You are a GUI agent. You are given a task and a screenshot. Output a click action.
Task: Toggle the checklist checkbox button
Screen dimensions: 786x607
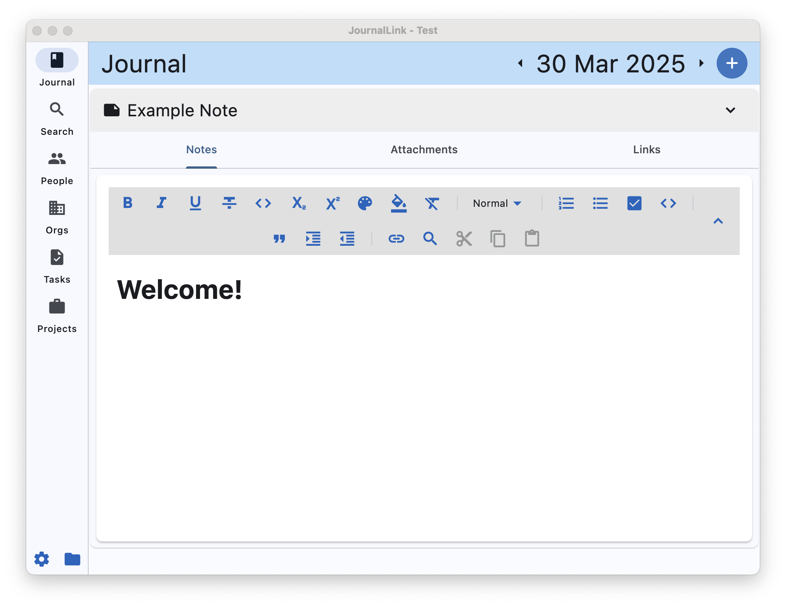click(x=634, y=203)
